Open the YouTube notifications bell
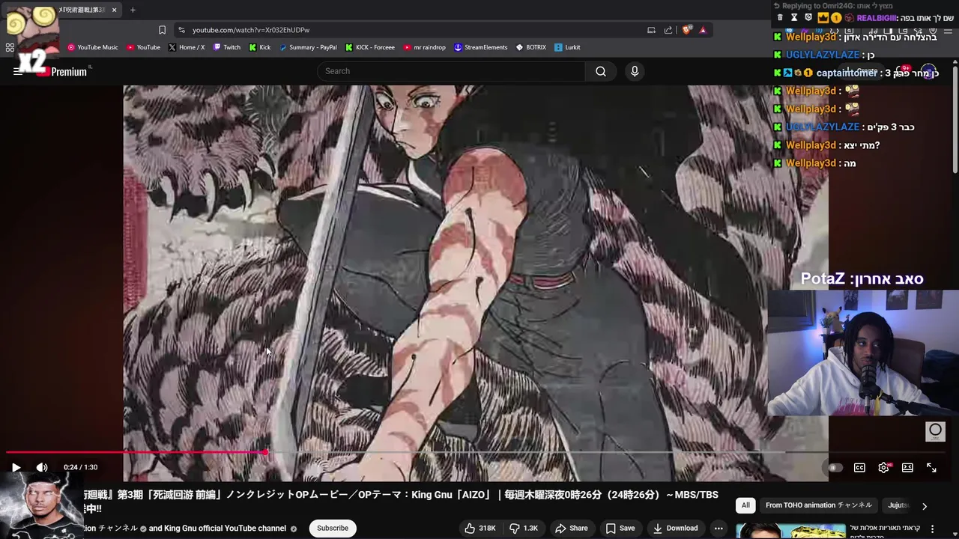This screenshot has height=539, width=959. click(903, 72)
